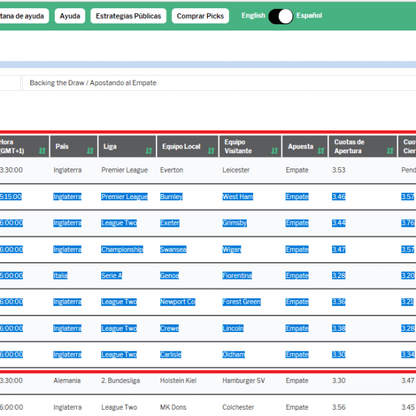Screen dimensions: 416x416
Task: Select the Newport Co cell
Action: pos(177,302)
